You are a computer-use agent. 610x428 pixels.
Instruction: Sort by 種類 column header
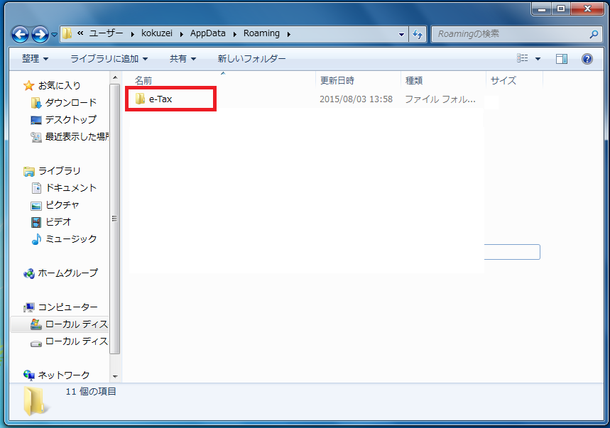pyautogui.click(x=414, y=80)
